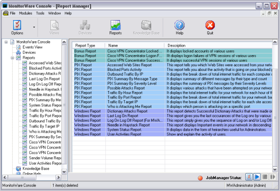Click the Last Log On Report tree icon
The image size is (280, 191).
click(x=25, y=79)
